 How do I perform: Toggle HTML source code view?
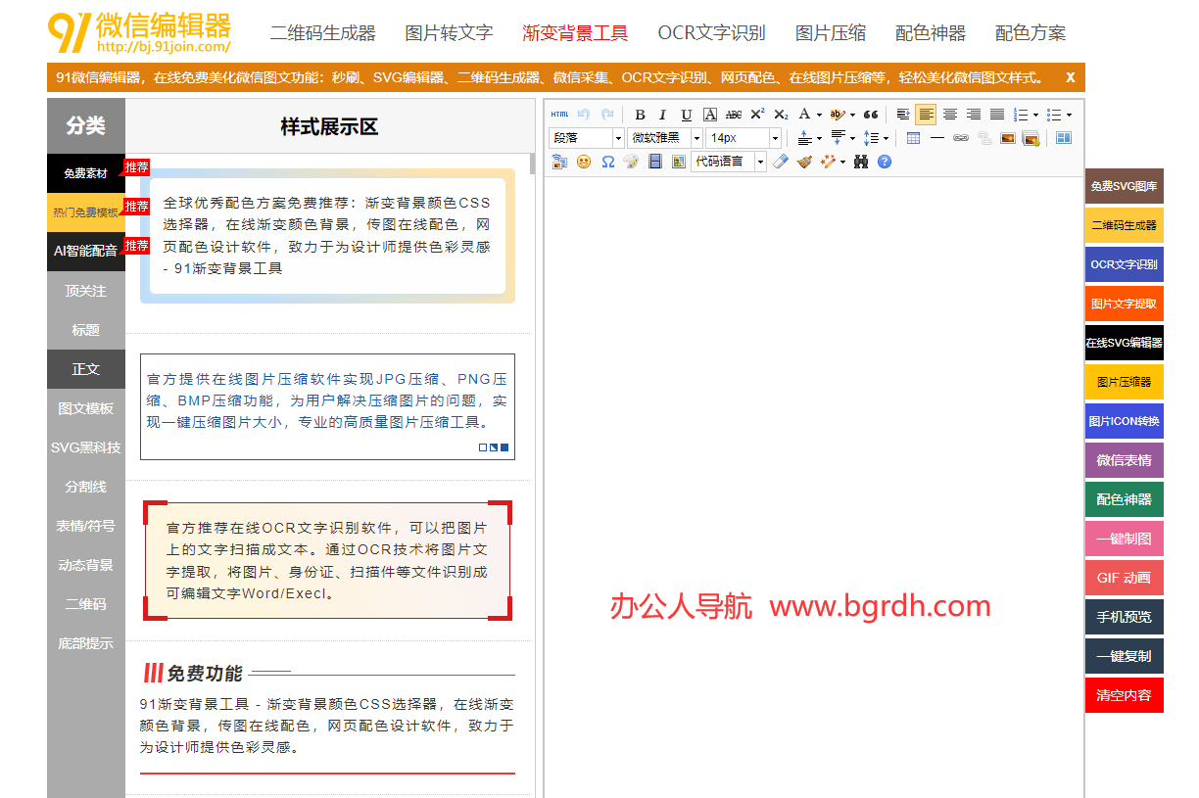559,115
